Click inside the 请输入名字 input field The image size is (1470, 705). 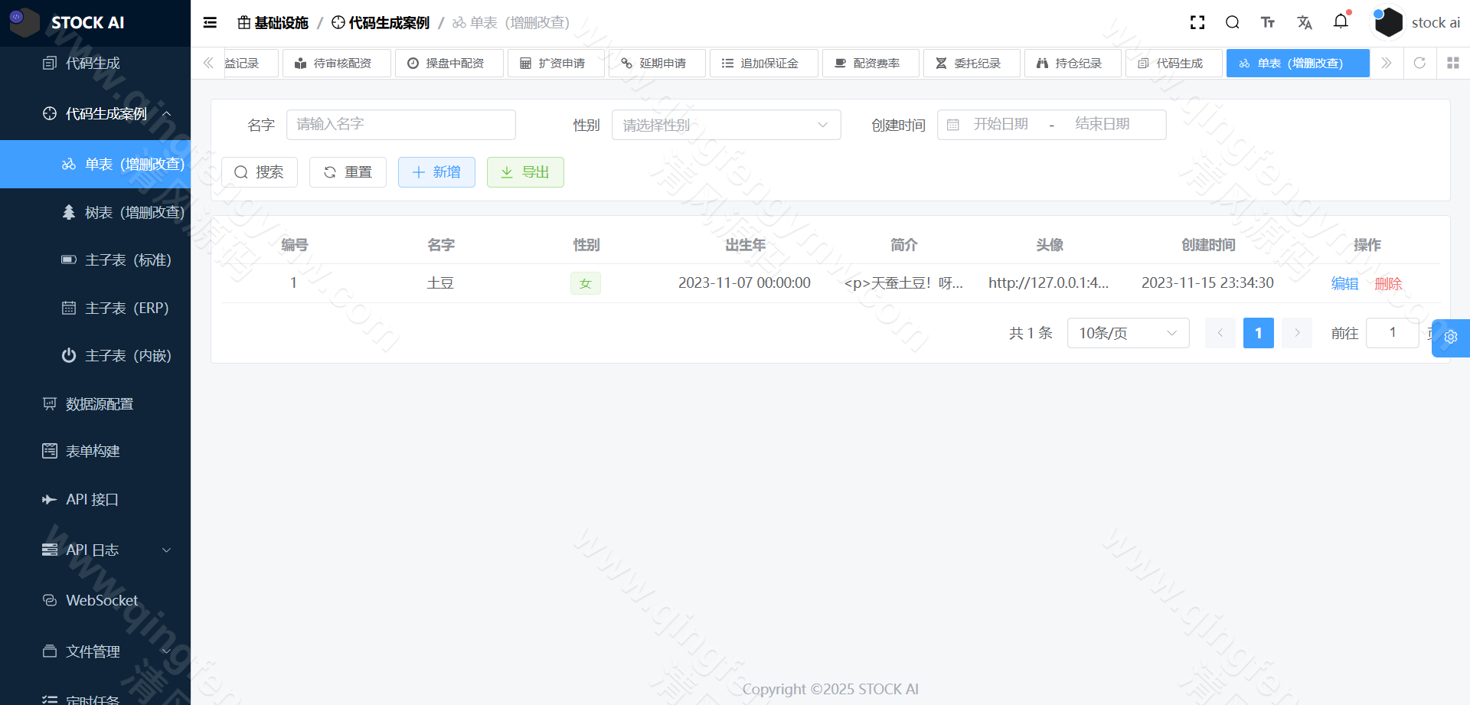click(x=400, y=124)
